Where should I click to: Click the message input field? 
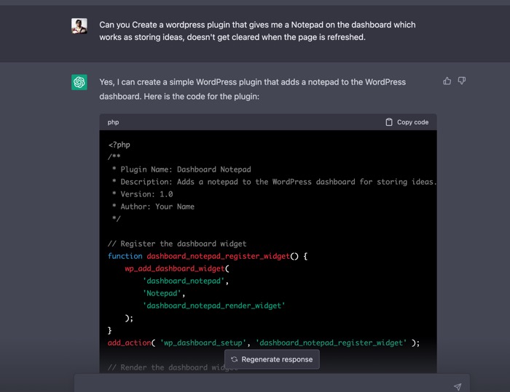(272, 384)
